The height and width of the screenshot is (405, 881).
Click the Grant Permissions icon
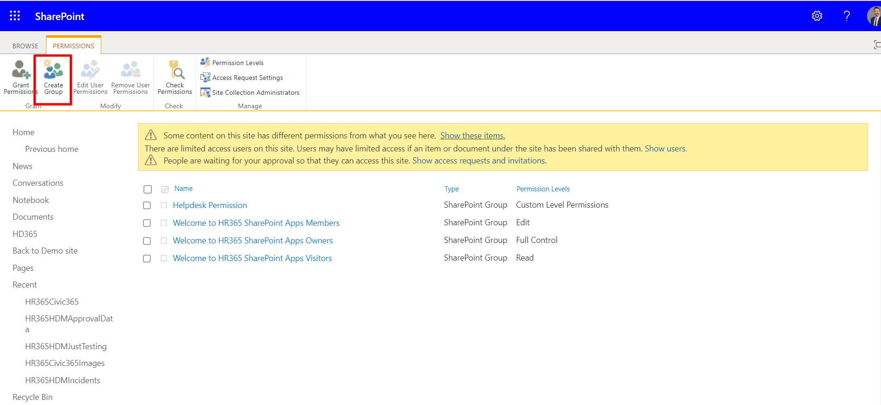(20, 70)
